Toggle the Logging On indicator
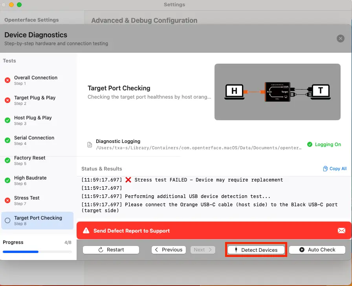 pyautogui.click(x=324, y=145)
